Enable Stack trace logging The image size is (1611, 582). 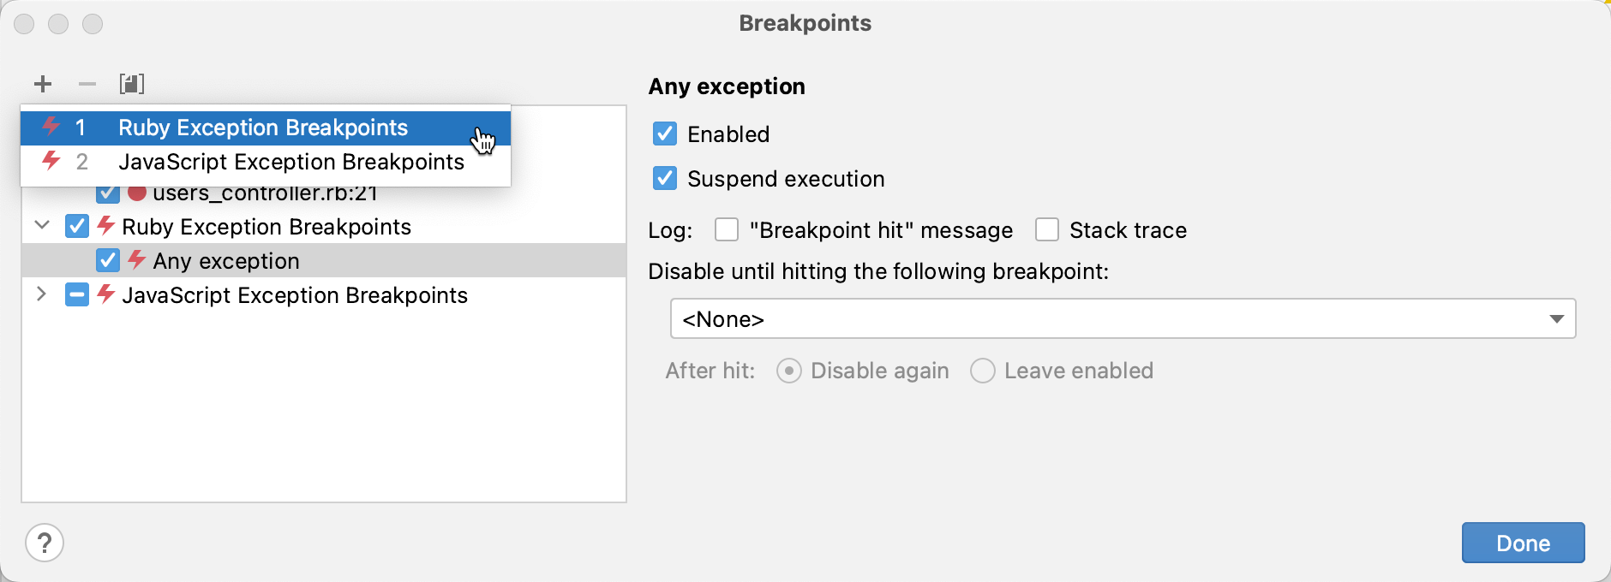coord(1048,229)
